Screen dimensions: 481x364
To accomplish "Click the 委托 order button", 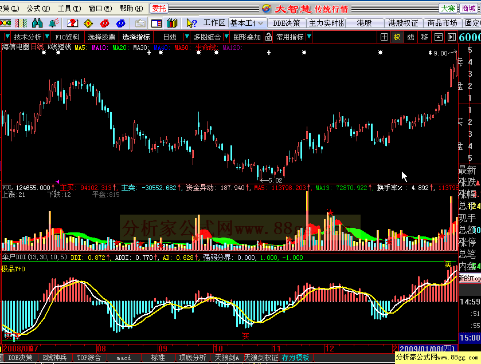I will coord(159,8).
